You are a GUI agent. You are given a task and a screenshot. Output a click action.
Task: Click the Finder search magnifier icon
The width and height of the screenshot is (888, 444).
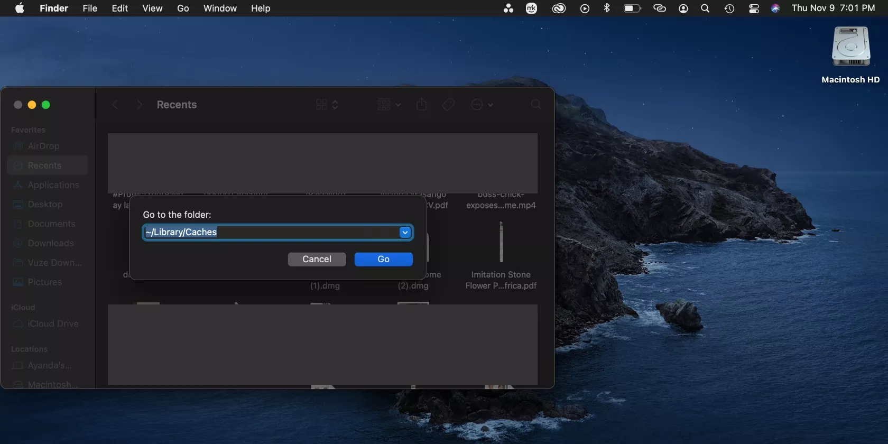536,105
